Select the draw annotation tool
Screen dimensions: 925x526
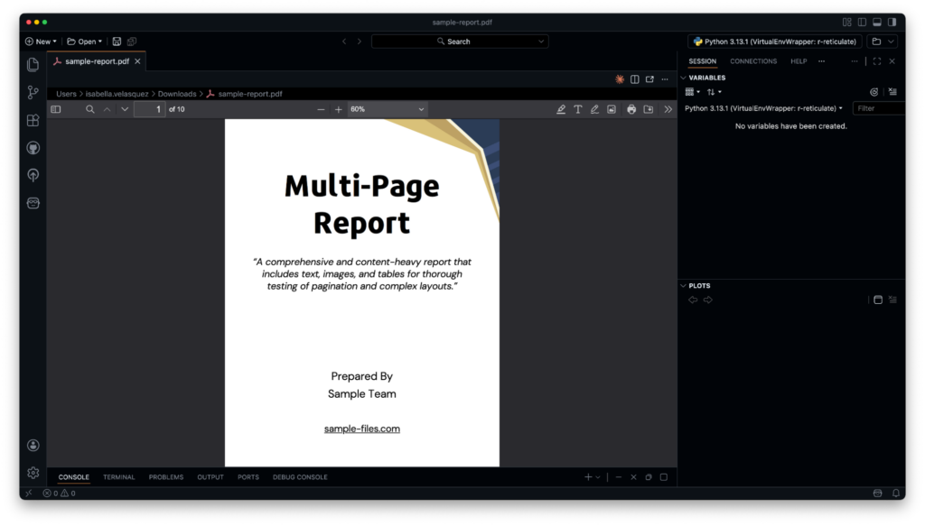pos(594,108)
